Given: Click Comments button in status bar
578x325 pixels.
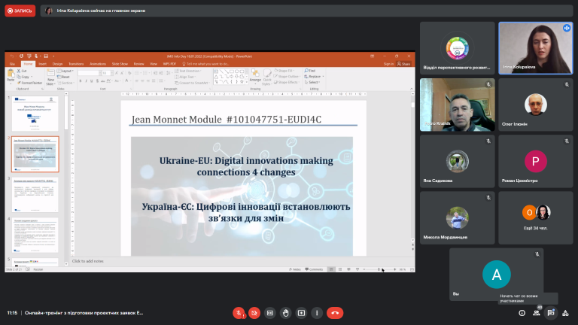Looking at the screenshot, I should pos(314,269).
